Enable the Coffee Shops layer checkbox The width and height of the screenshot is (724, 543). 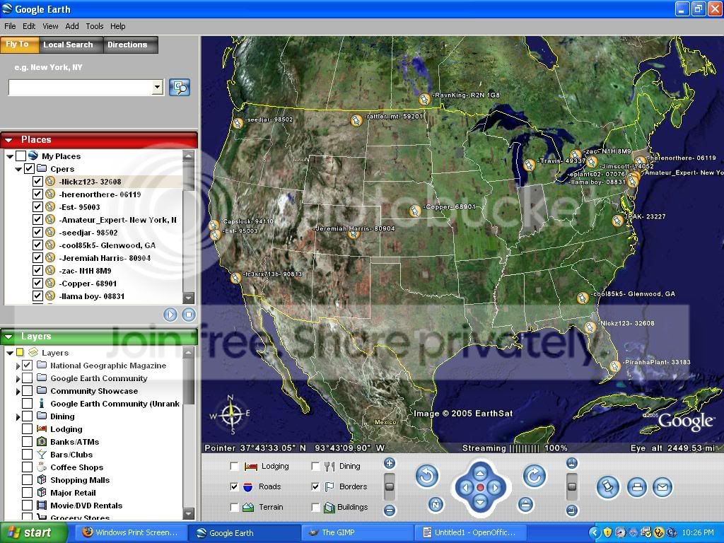point(28,467)
